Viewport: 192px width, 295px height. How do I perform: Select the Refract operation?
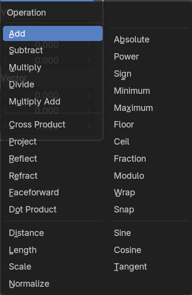53,176
